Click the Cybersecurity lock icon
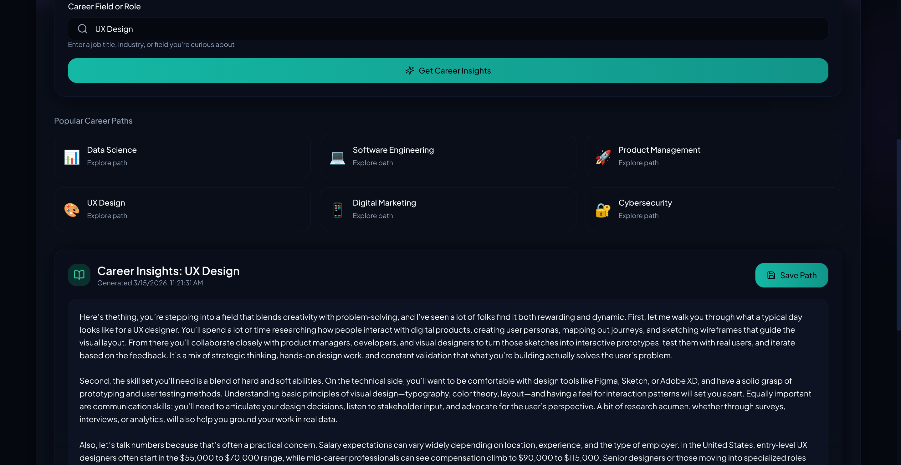 [603, 209]
